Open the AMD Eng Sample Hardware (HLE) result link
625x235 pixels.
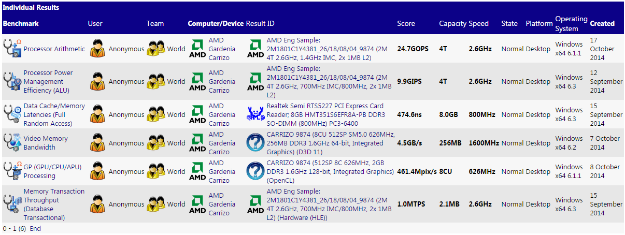[x=329, y=204]
